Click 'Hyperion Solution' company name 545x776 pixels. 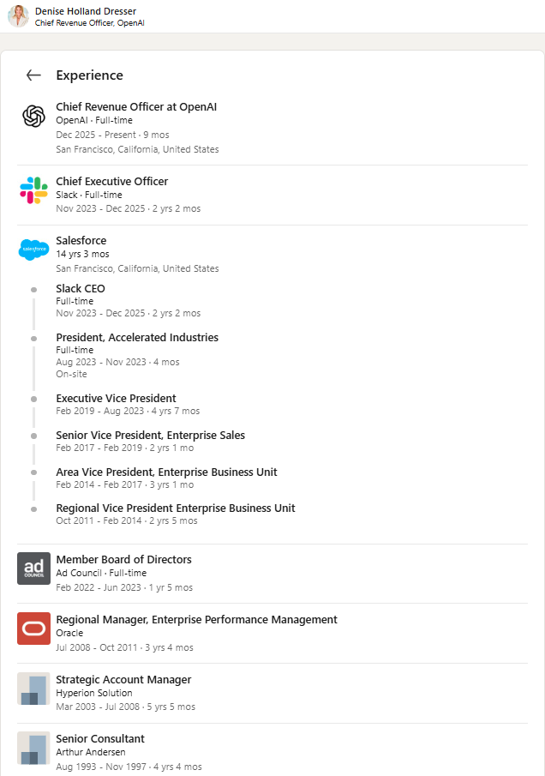pos(94,693)
